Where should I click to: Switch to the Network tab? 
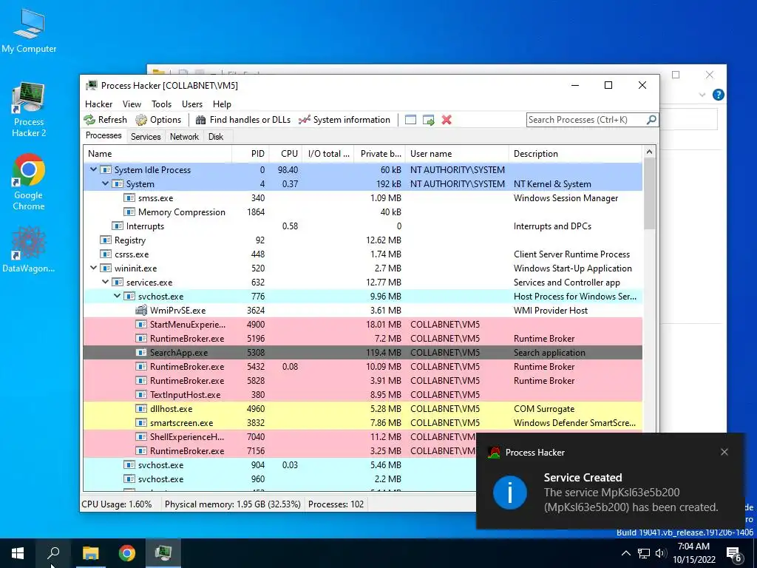(184, 137)
